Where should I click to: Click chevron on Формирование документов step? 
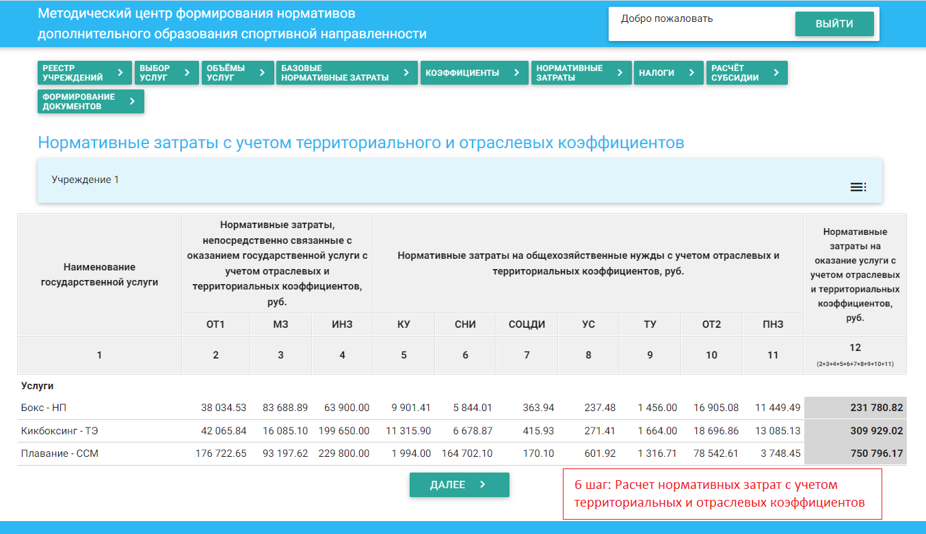coord(132,101)
